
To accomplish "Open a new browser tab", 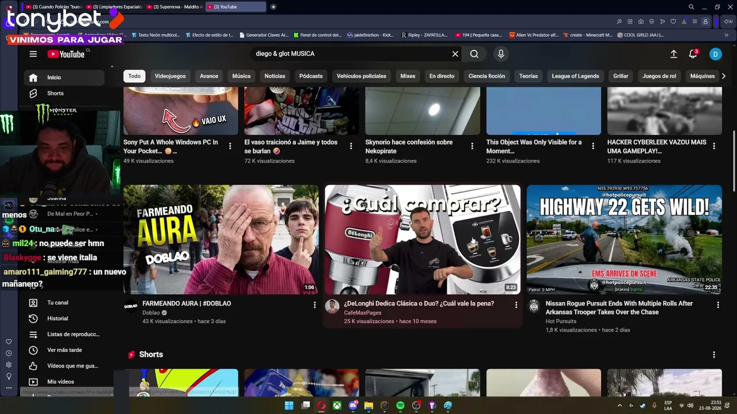I will pyautogui.click(x=273, y=7).
